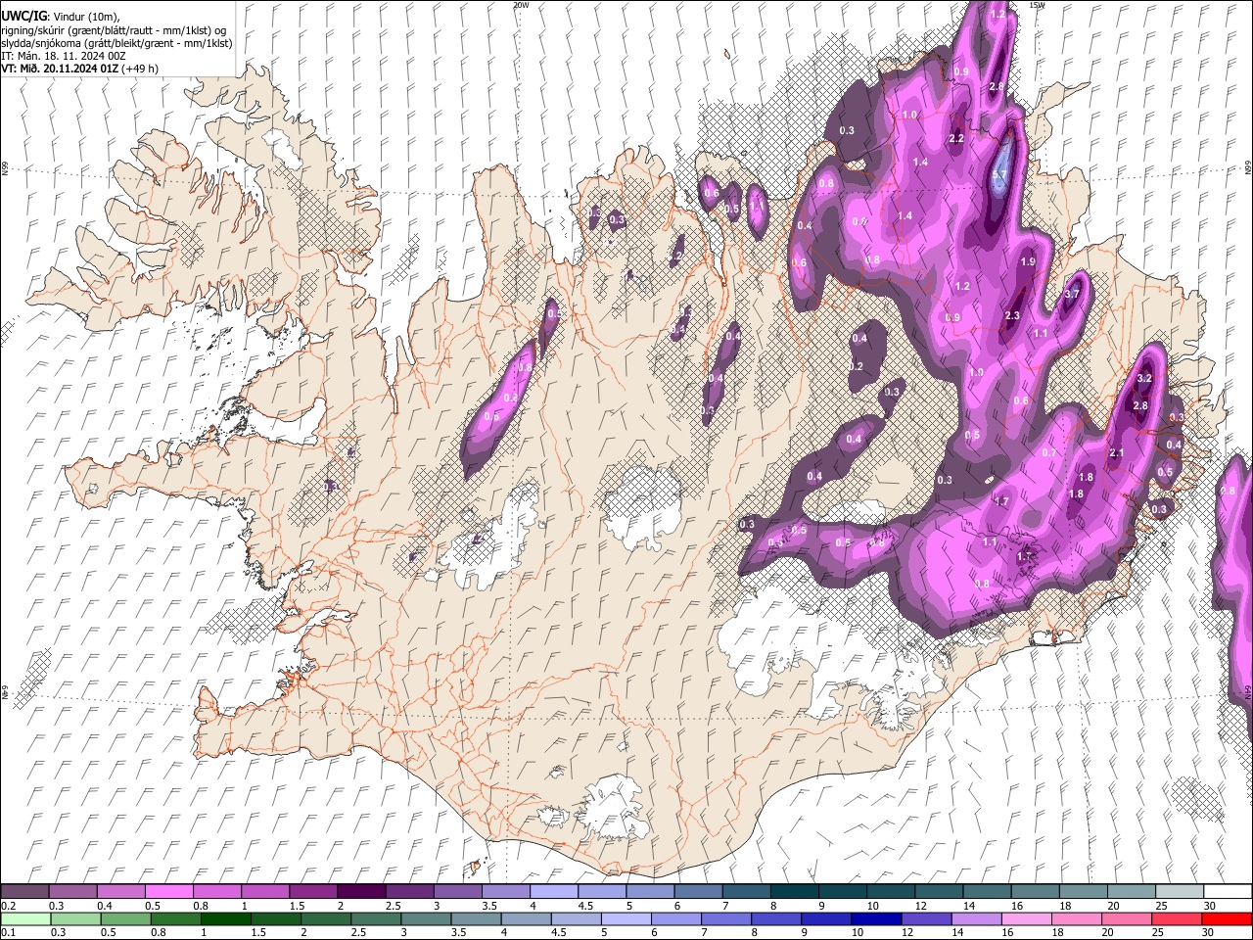The image size is (1253, 940).
Task: Click the 1.9 precipitation value on the map
Action: coord(1028,262)
